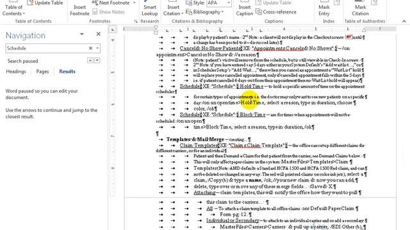Screen dimensions: 410x230
Task: Click 'Attaching' underlined text
Action: click(204, 193)
